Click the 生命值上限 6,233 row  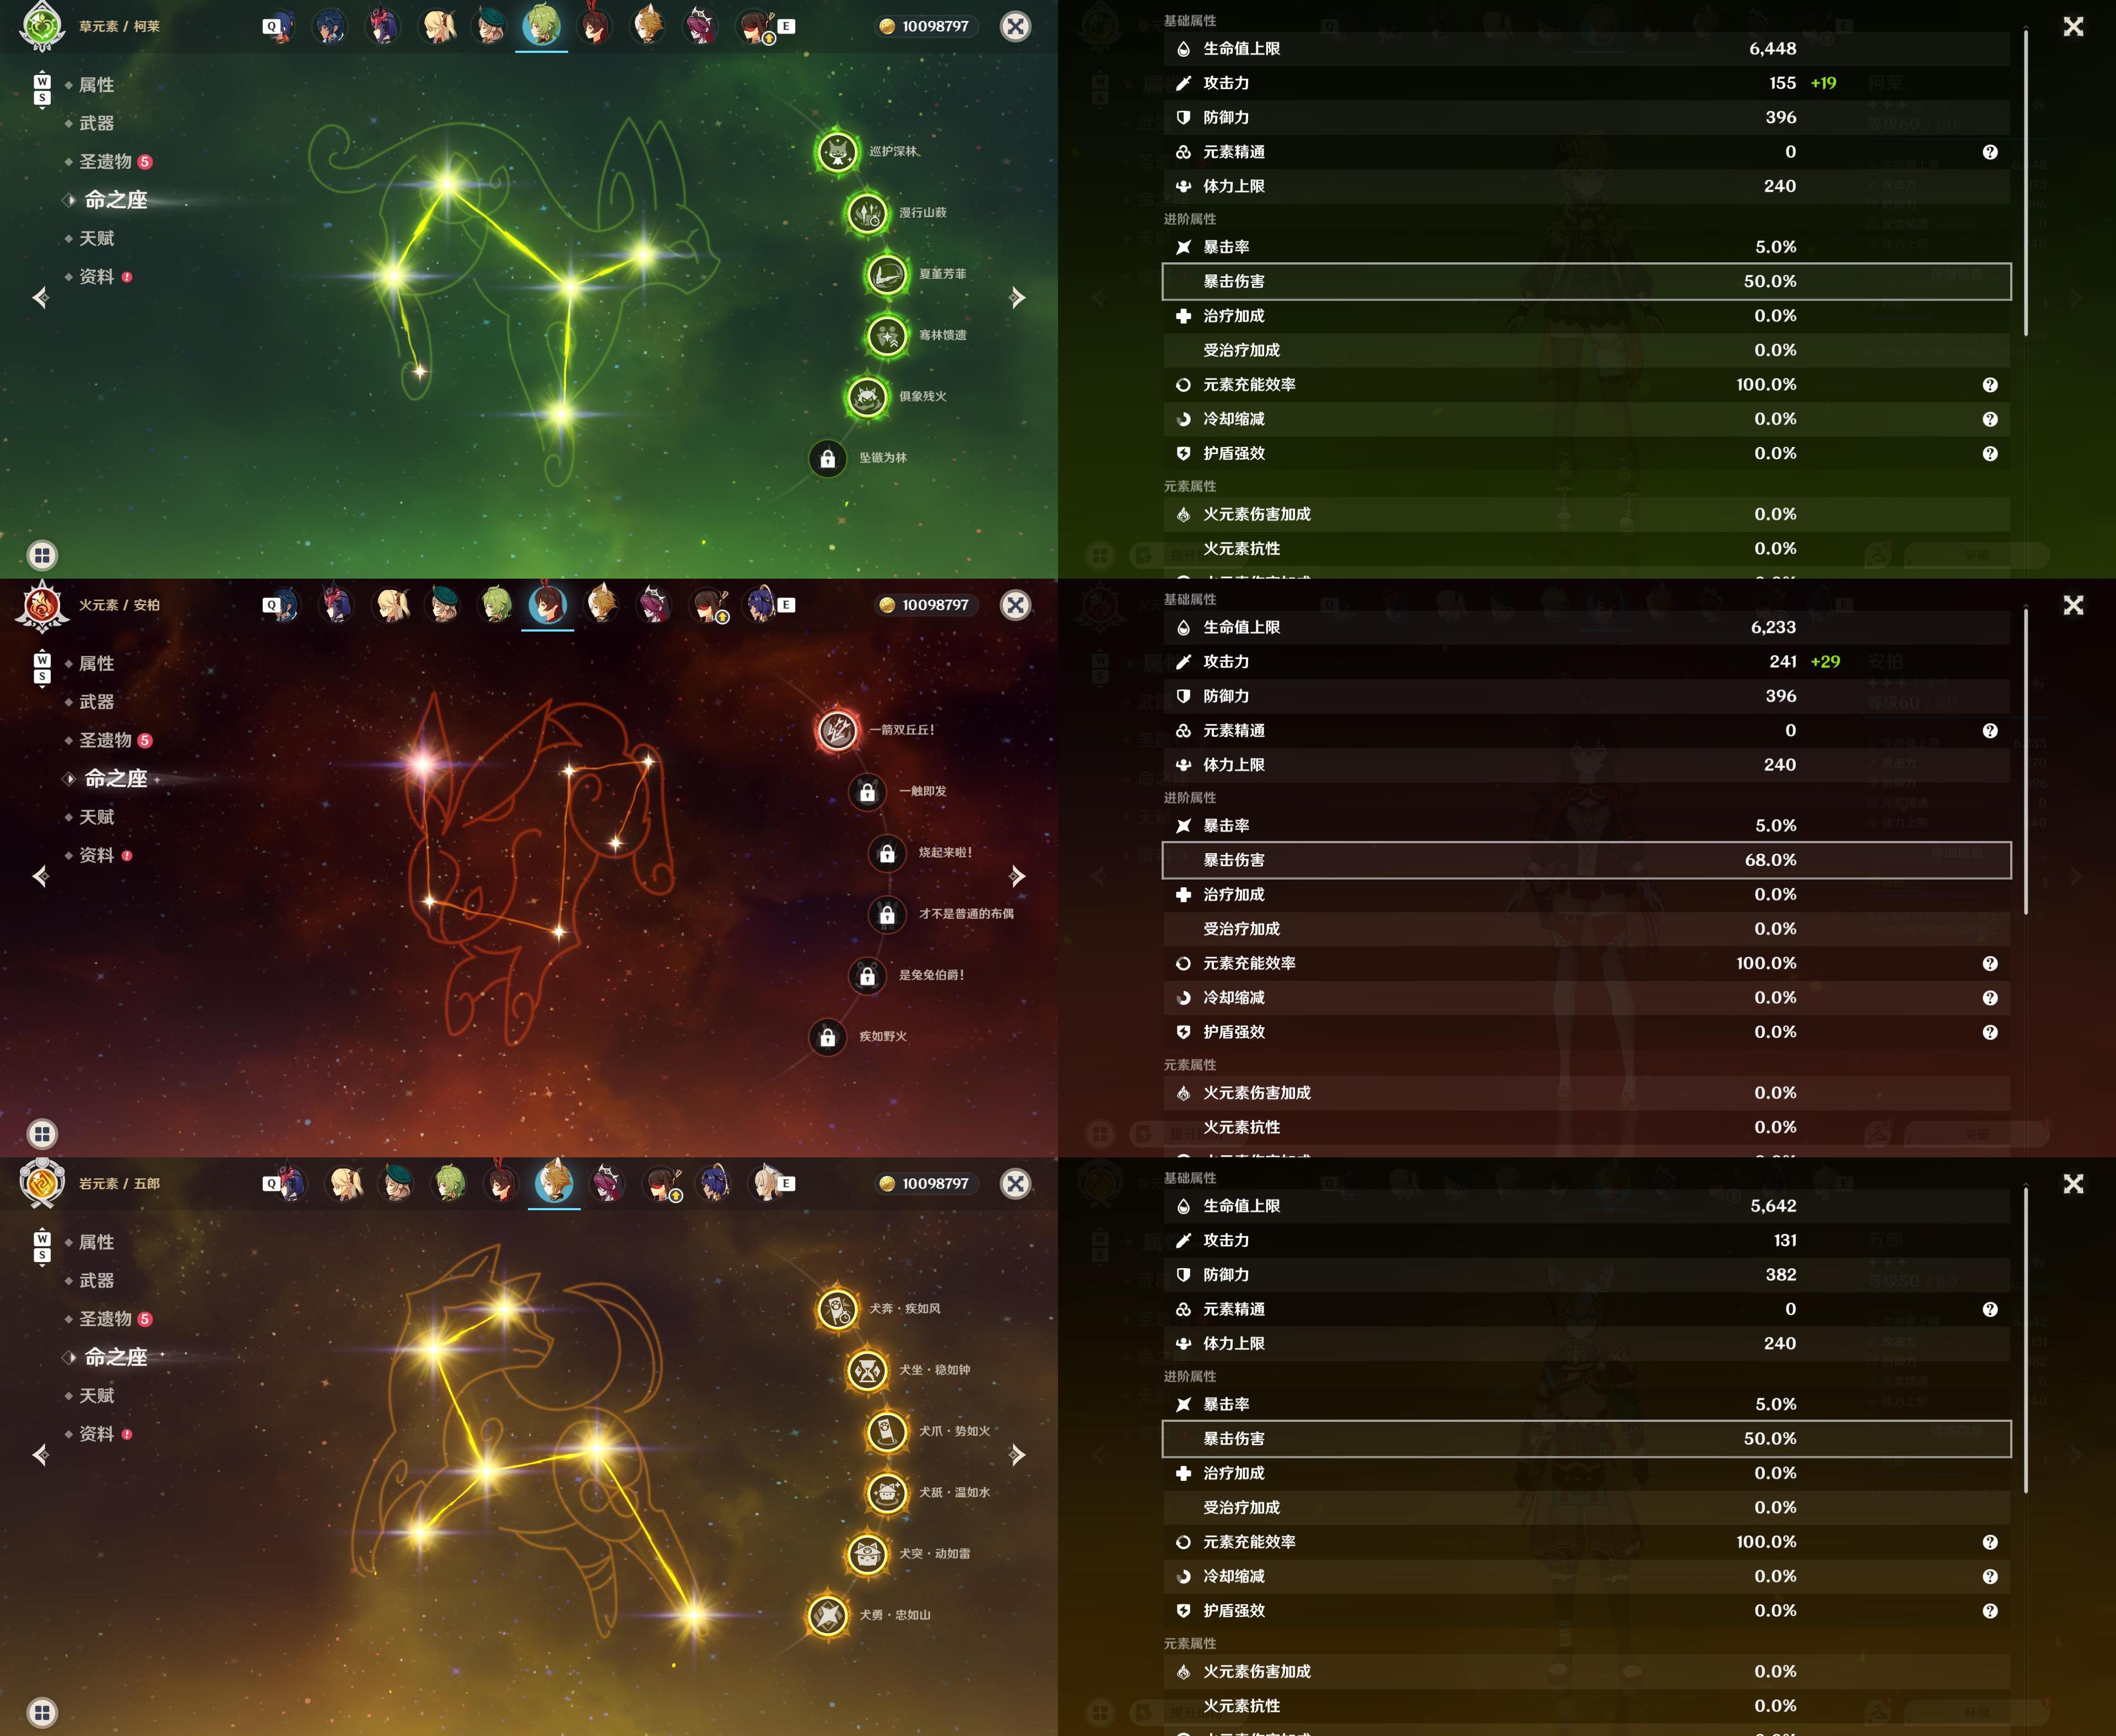(1586, 627)
